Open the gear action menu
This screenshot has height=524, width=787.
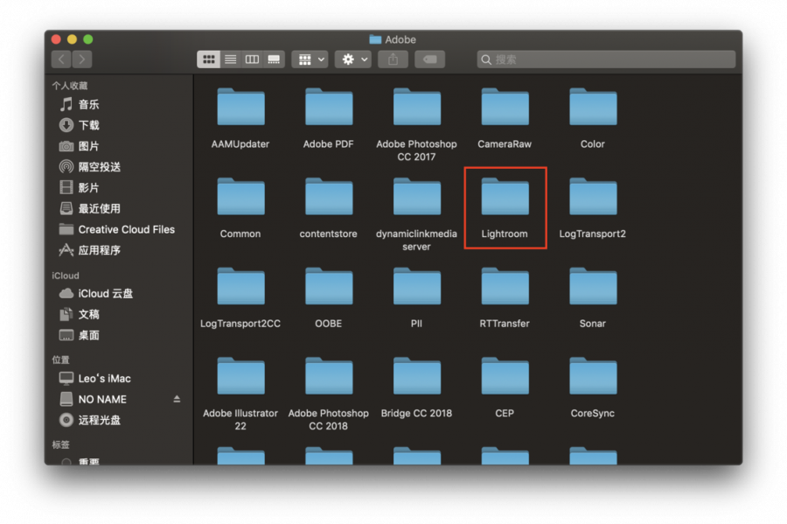tap(353, 59)
